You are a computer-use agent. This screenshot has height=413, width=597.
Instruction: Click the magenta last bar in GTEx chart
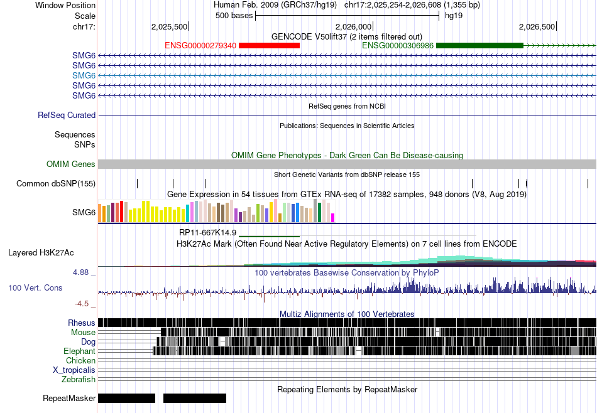click(332, 218)
